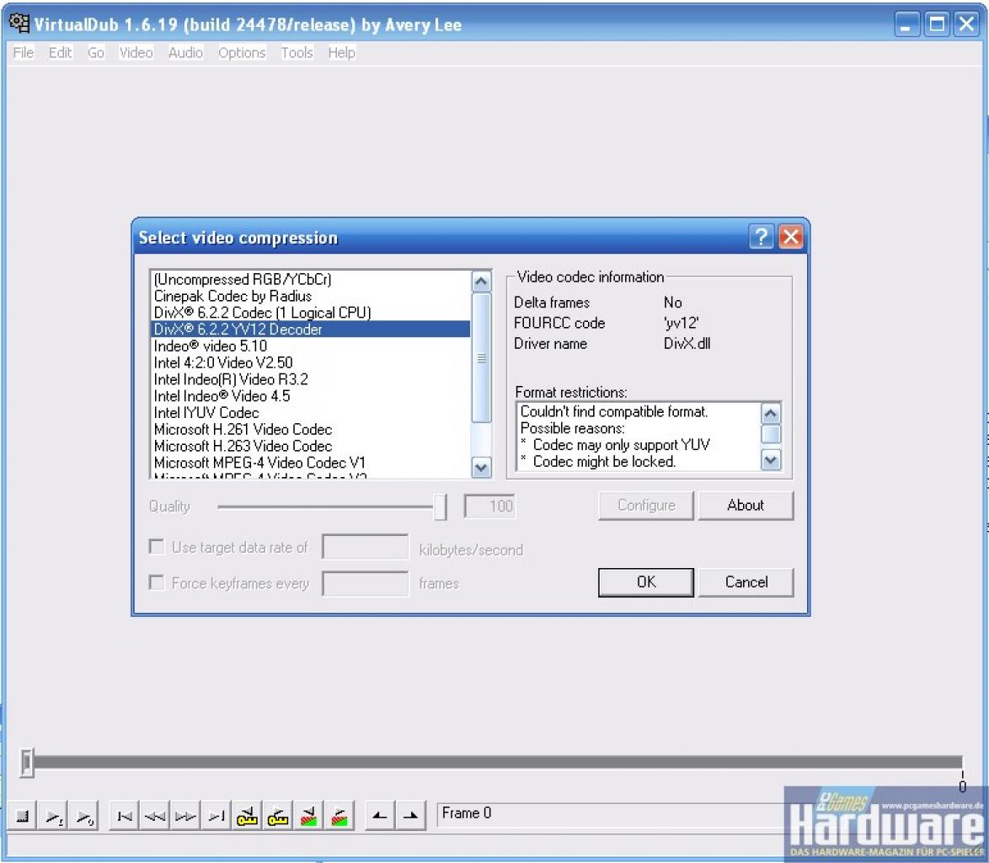Click the keyframe interval frames field
The width and height of the screenshot is (989, 863).
366,583
